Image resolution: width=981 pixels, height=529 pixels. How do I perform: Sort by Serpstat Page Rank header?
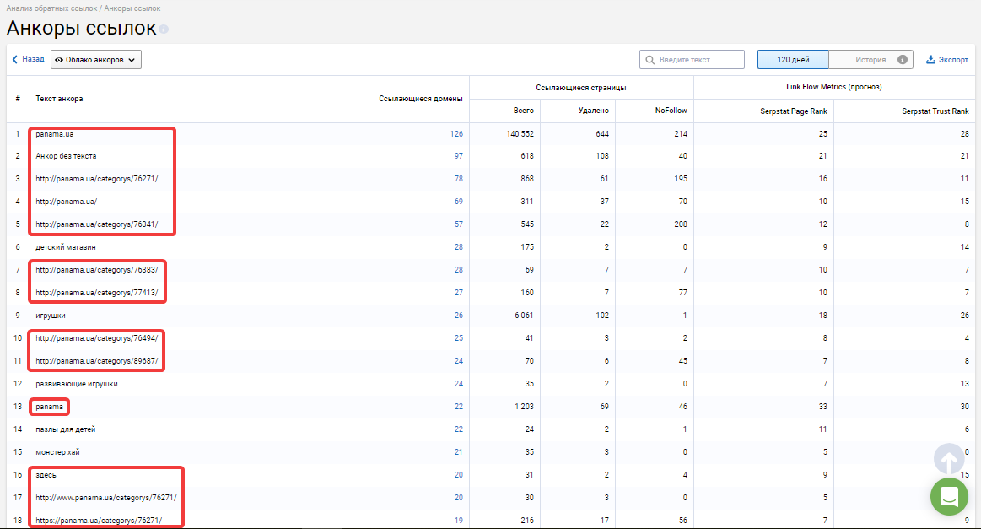pos(793,111)
